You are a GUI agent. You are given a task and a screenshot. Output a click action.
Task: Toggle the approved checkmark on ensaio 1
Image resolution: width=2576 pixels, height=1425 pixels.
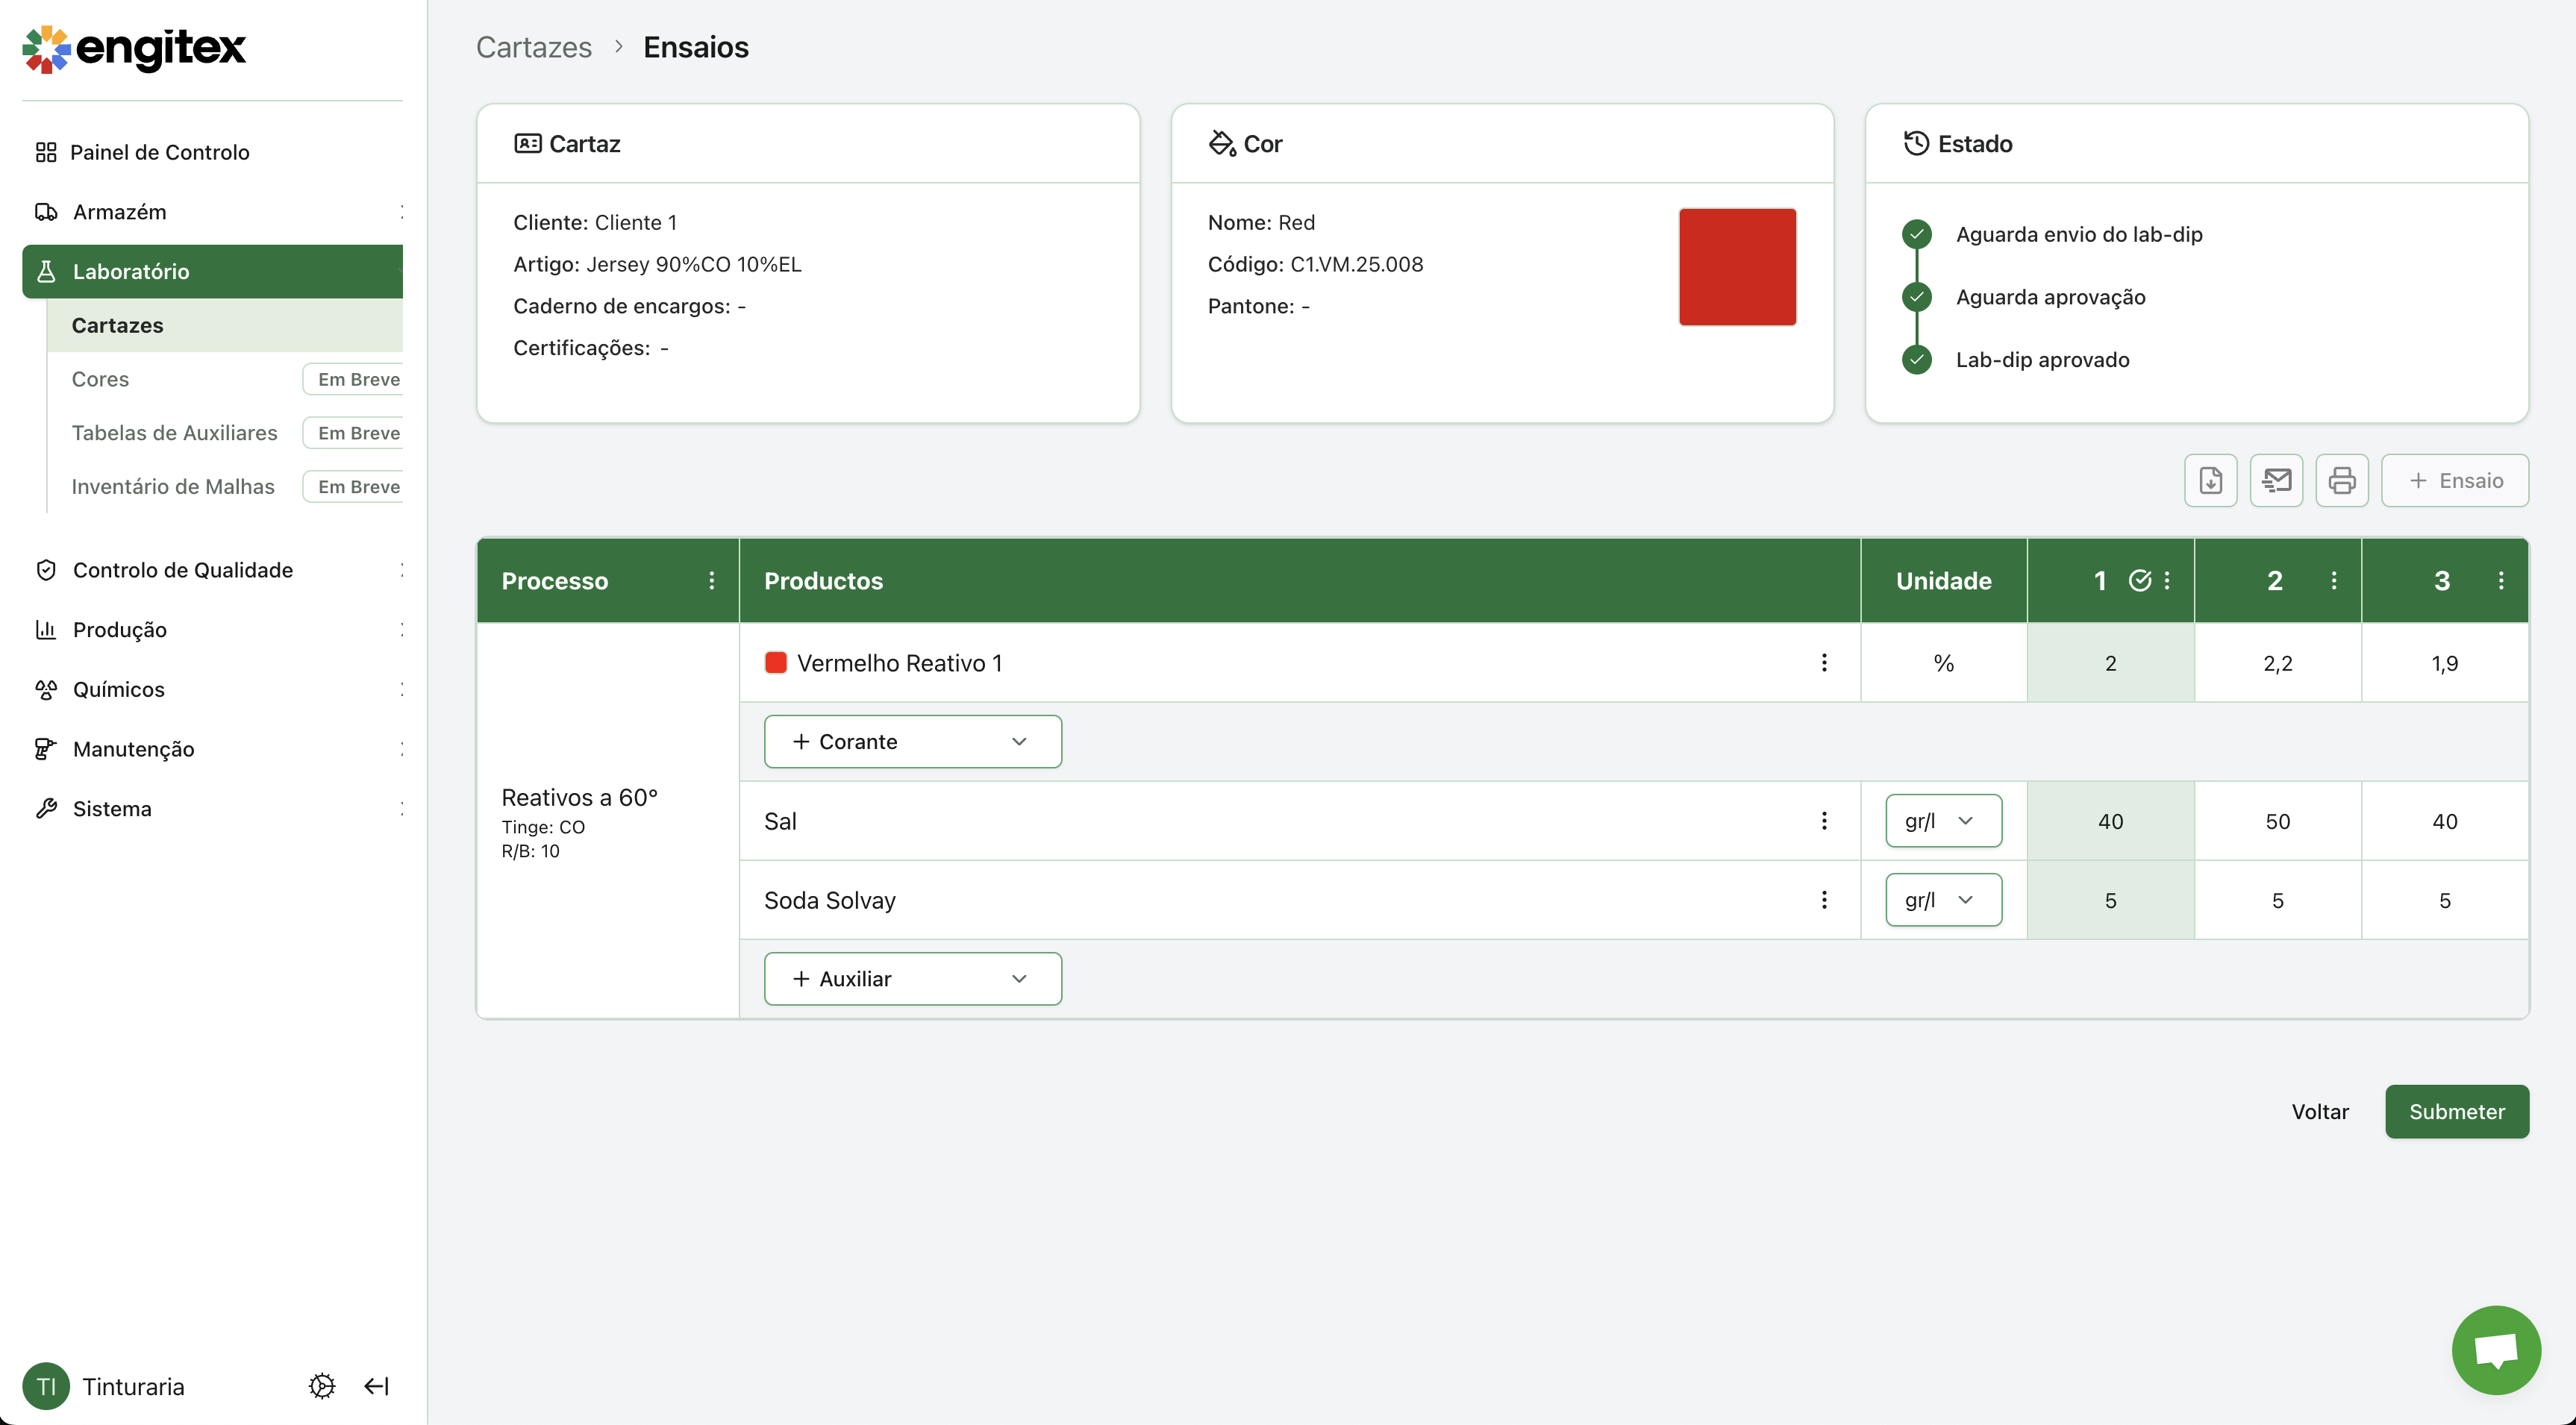tap(2139, 581)
